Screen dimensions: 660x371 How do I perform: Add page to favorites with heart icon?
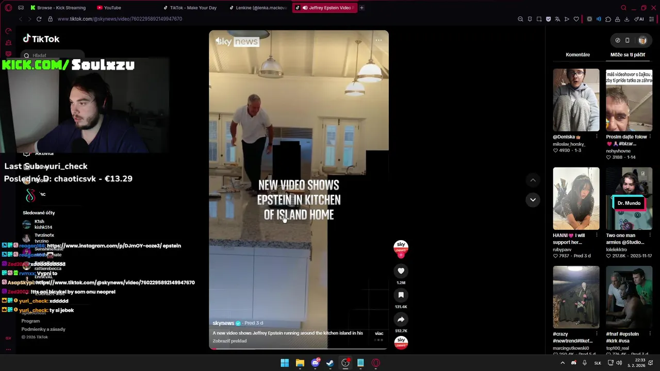576,19
